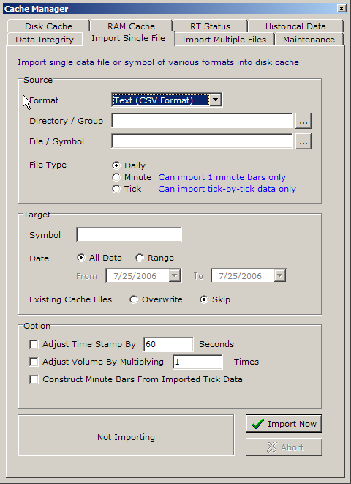Screen dimensions: 351x484
Task: Open the From date dropdown
Action: (x=175, y=275)
